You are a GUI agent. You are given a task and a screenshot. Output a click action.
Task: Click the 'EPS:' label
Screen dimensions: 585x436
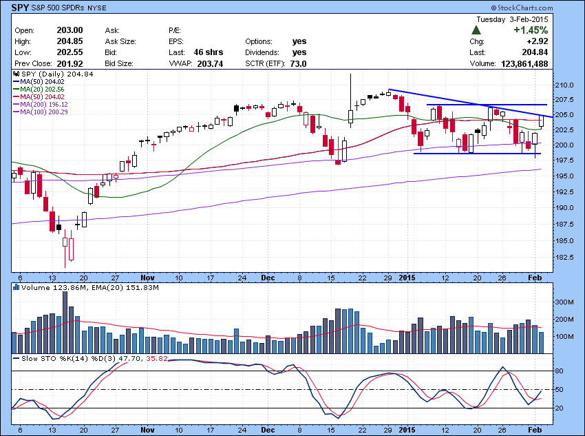(175, 41)
